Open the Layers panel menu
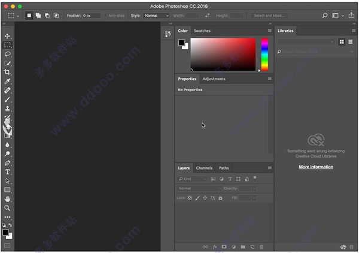Image resolution: width=359 pixels, height=253 pixels. 270,168
